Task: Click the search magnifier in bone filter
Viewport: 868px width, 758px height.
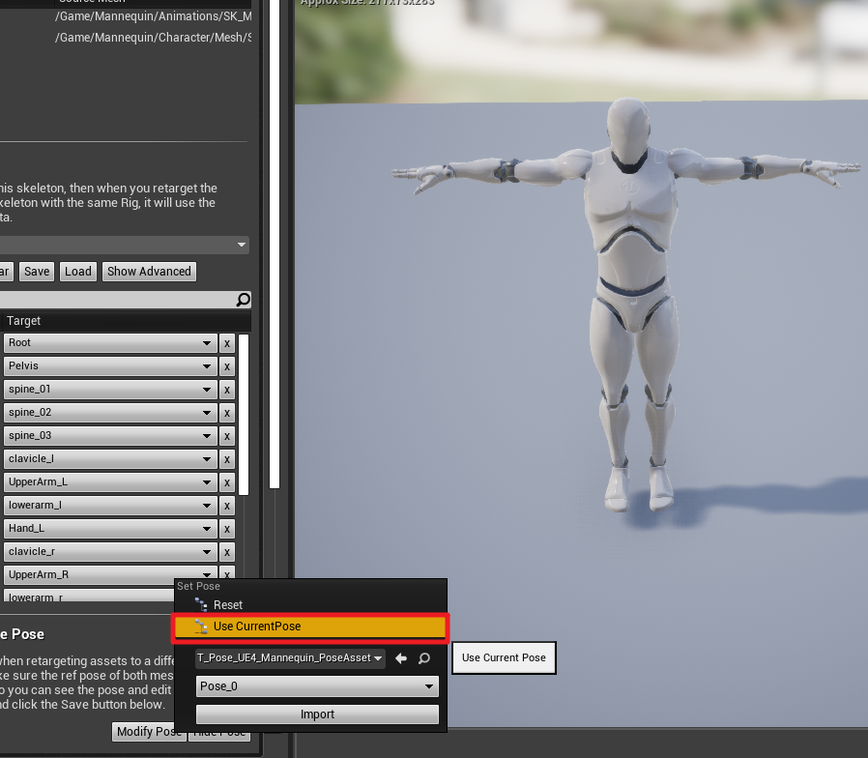Action: pos(243,300)
